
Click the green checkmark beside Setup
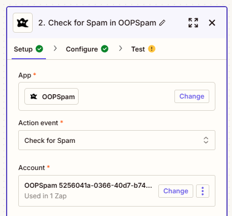pyautogui.click(x=39, y=49)
